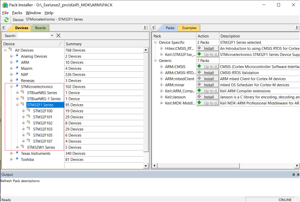Expand the ARM::CMSIS pack entry

tap(161, 67)
